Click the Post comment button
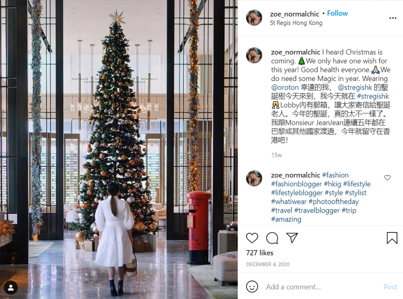Screen dimensions: 403x299 (x=390, y=287)
